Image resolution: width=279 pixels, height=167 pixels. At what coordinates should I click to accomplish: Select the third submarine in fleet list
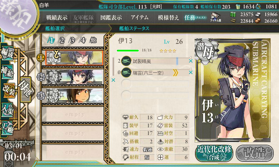click(x=74, y=96)
